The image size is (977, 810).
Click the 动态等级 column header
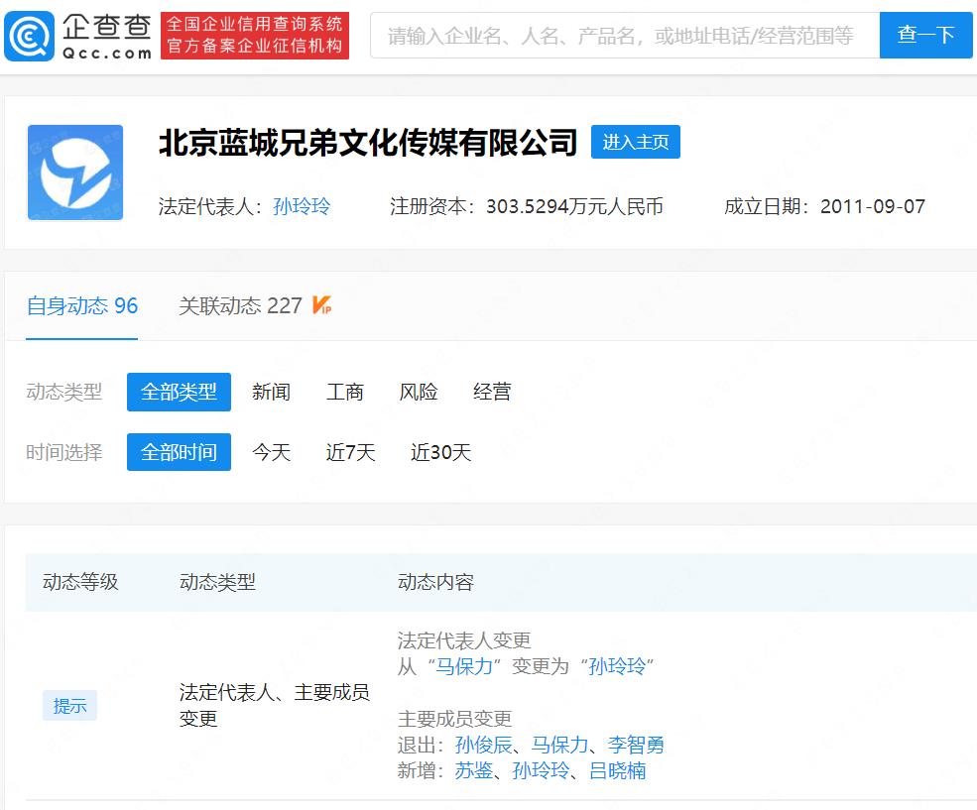[80, 582]
